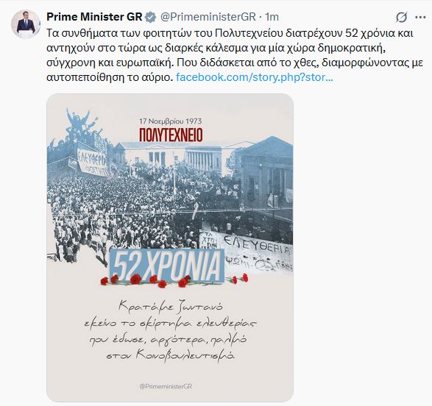This screenshot has width=432, height=406.
Task: Open the Grok explain-post icon
Action: pos(401,18)
